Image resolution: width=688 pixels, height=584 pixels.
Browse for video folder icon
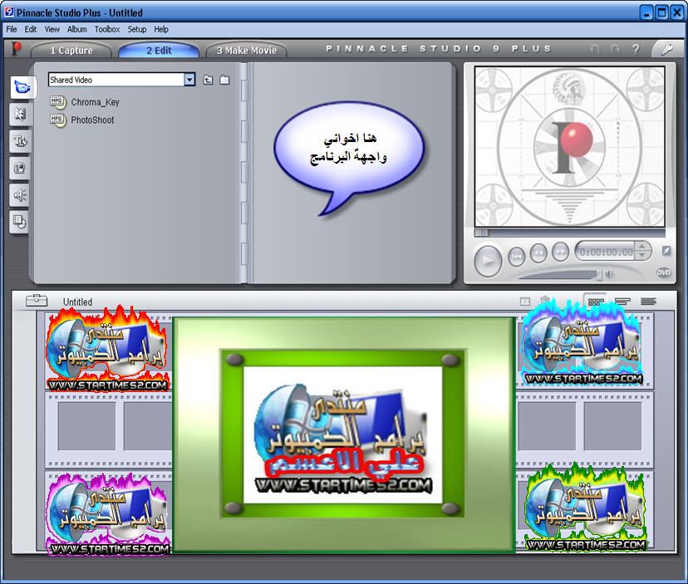click(x=224, y=80)
